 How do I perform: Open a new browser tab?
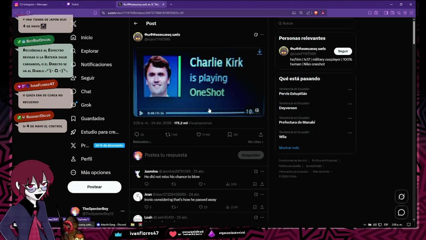click(171, 4)
